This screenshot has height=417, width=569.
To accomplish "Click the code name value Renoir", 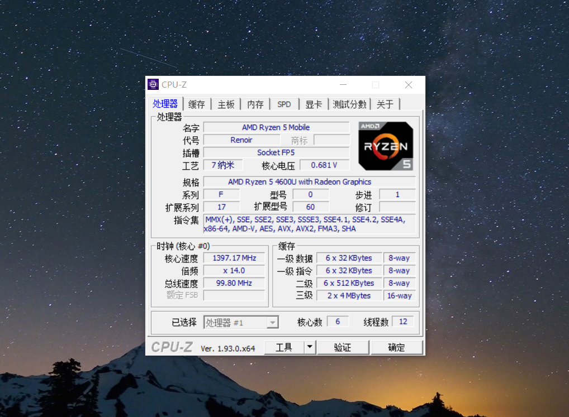I will tap(241, 140).
